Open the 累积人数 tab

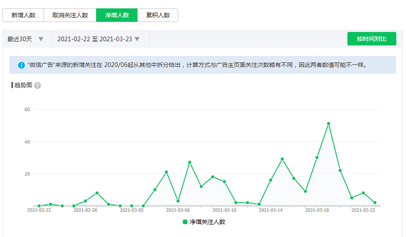pos(158,15)
